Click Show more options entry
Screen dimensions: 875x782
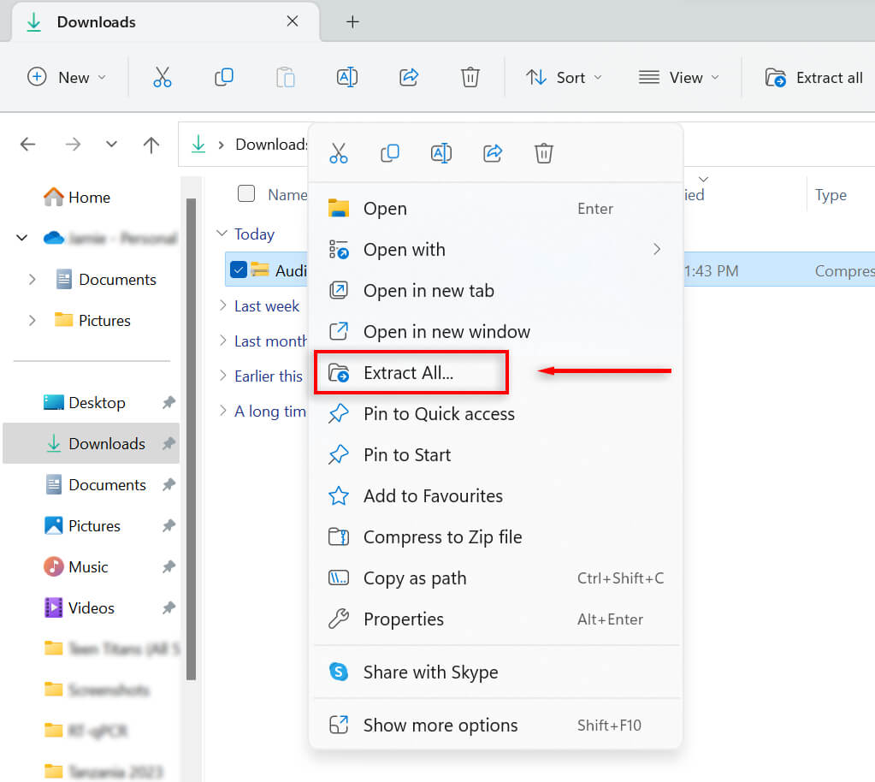(440, 726)
